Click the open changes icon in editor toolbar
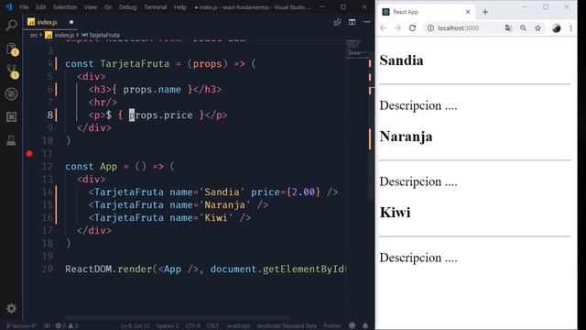This screenshot has height=330, width=586. (337, 22)
